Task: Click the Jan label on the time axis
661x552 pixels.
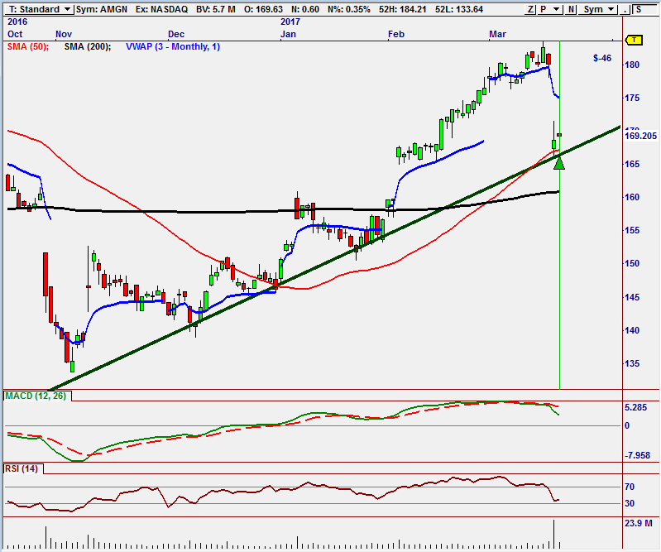Action: tap(289, 34)
